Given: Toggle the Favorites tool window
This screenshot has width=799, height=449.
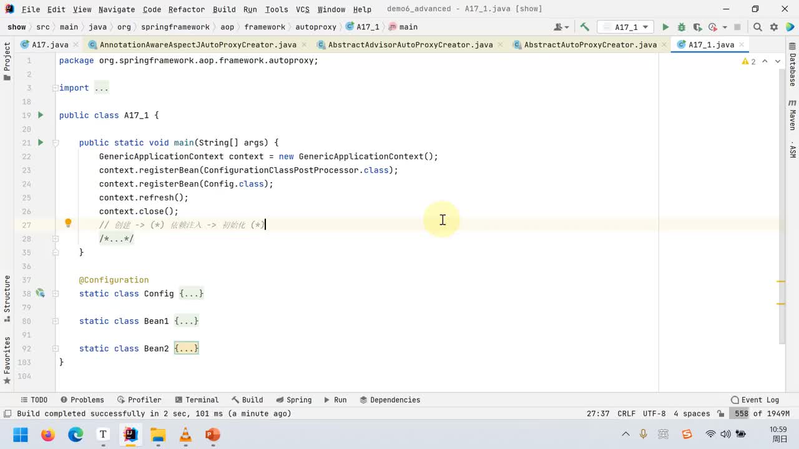Looking at the screenshot, I should click(7, 360).
